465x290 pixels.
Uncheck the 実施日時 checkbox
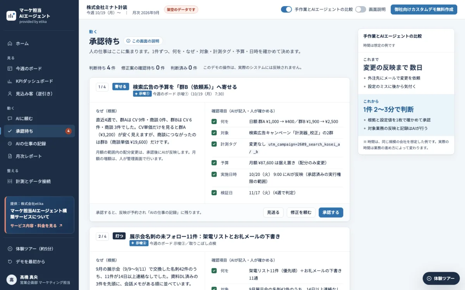tap(214, 174)
